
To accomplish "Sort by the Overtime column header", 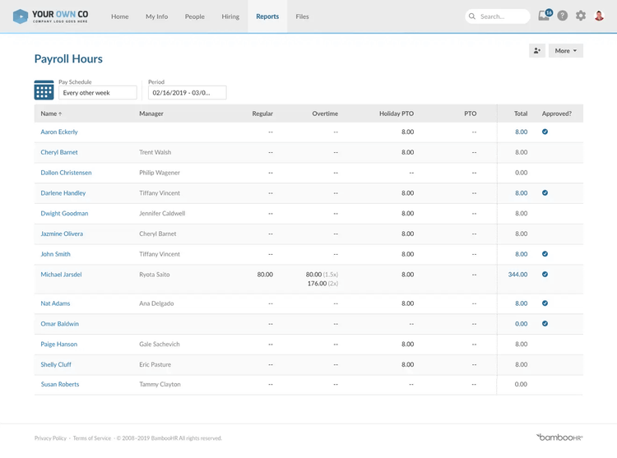I will (325, 113).
